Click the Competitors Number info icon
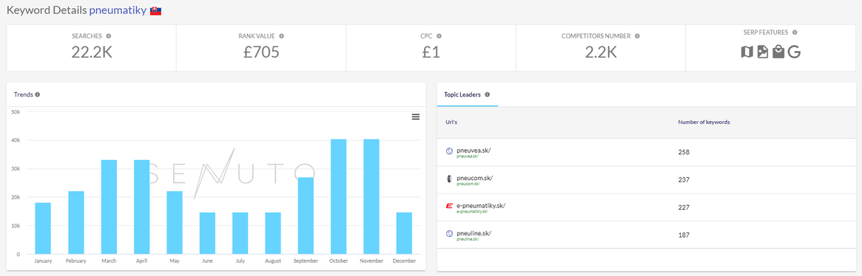 click(x=637, y=35)
